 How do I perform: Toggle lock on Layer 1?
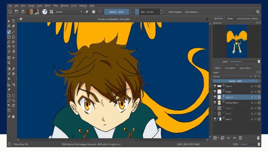[x=252, y=119]
